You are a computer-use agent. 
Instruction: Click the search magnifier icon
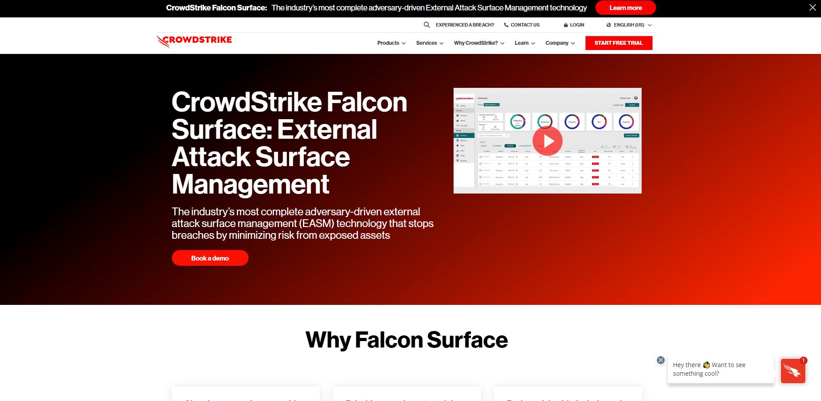coord(427,25)
